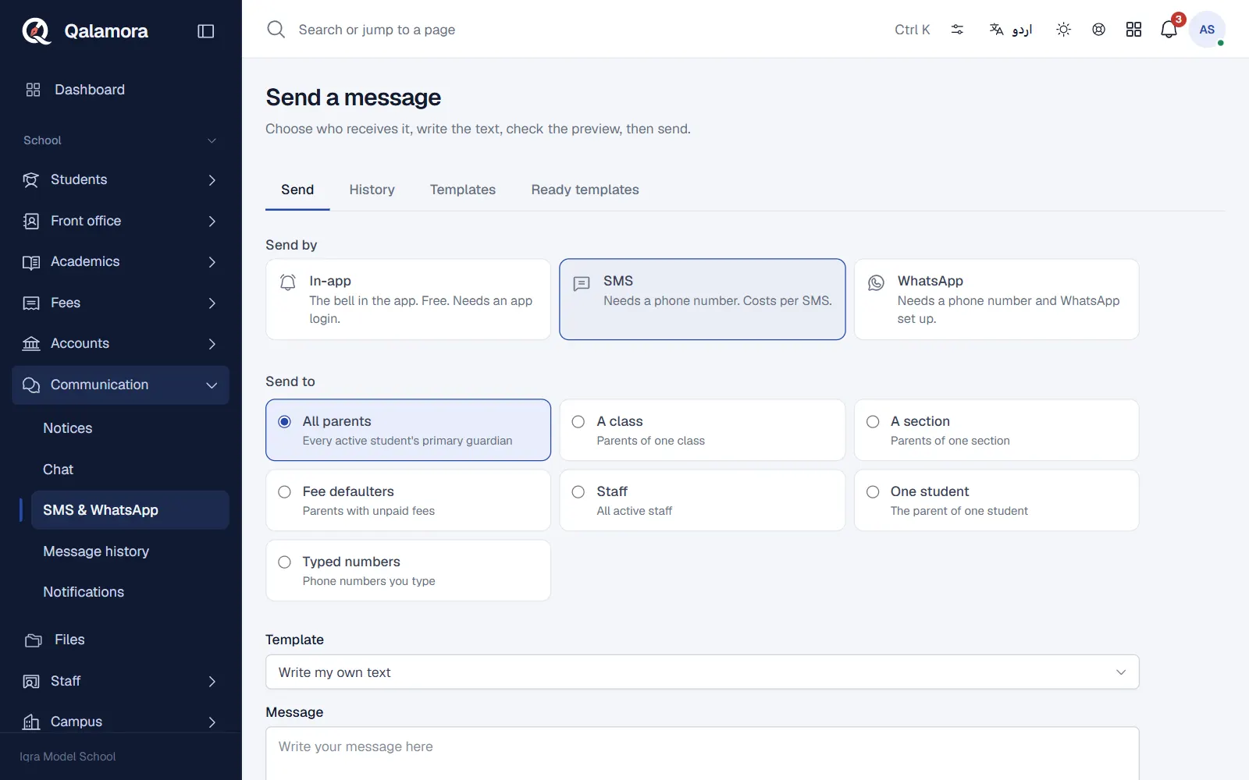Select the All parents radio button
Viewport: 1249px width, 780px height.
(x=285, y=422)
